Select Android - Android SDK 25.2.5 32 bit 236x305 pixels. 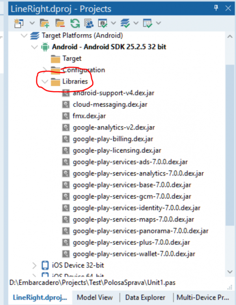(109, 47)
